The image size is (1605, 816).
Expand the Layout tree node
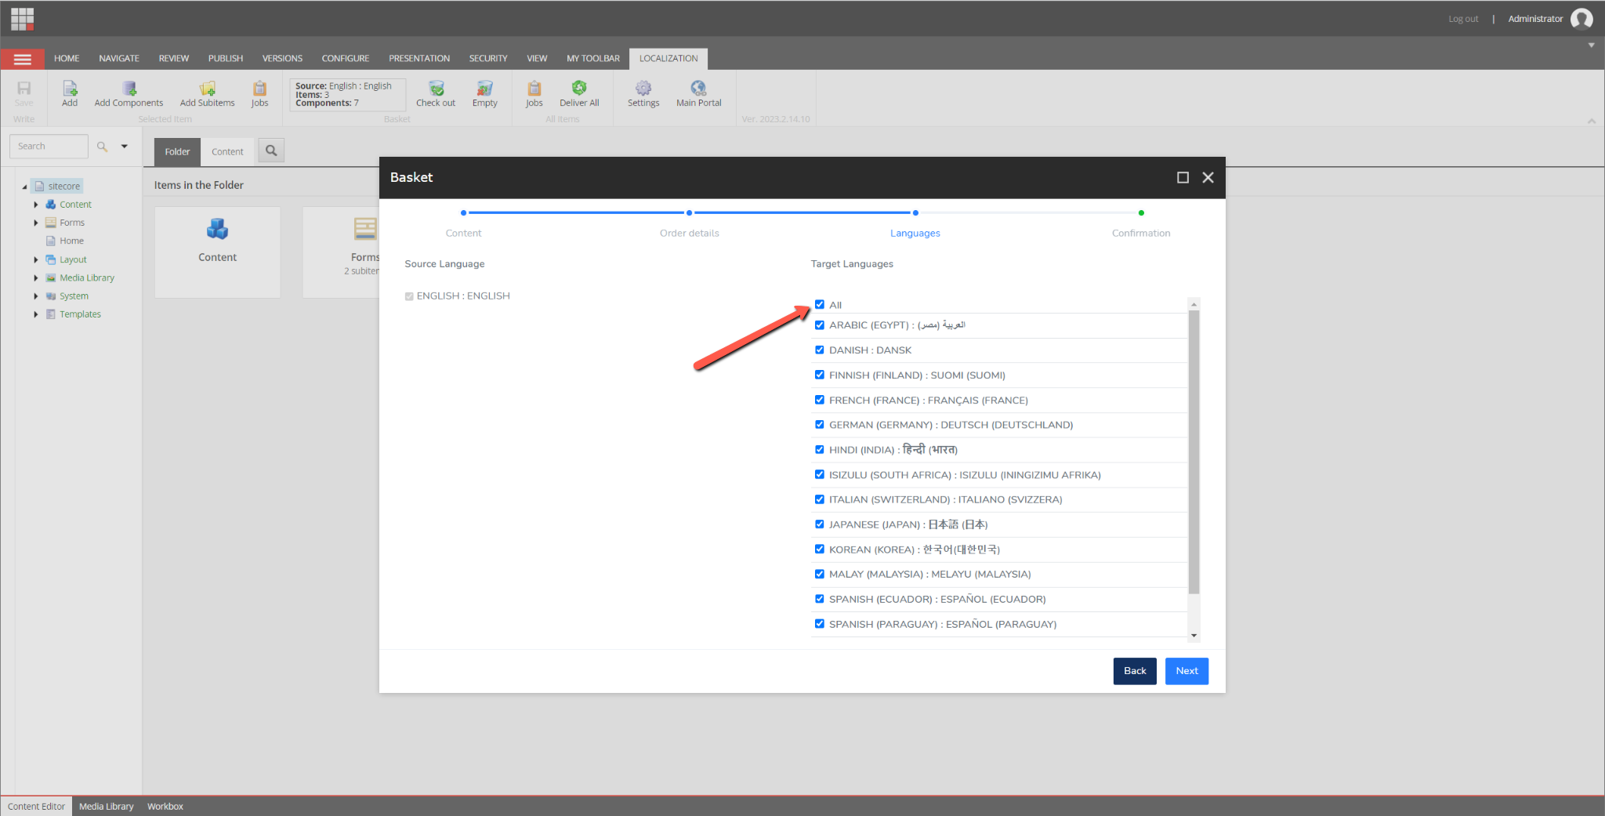tap(36, 259)
